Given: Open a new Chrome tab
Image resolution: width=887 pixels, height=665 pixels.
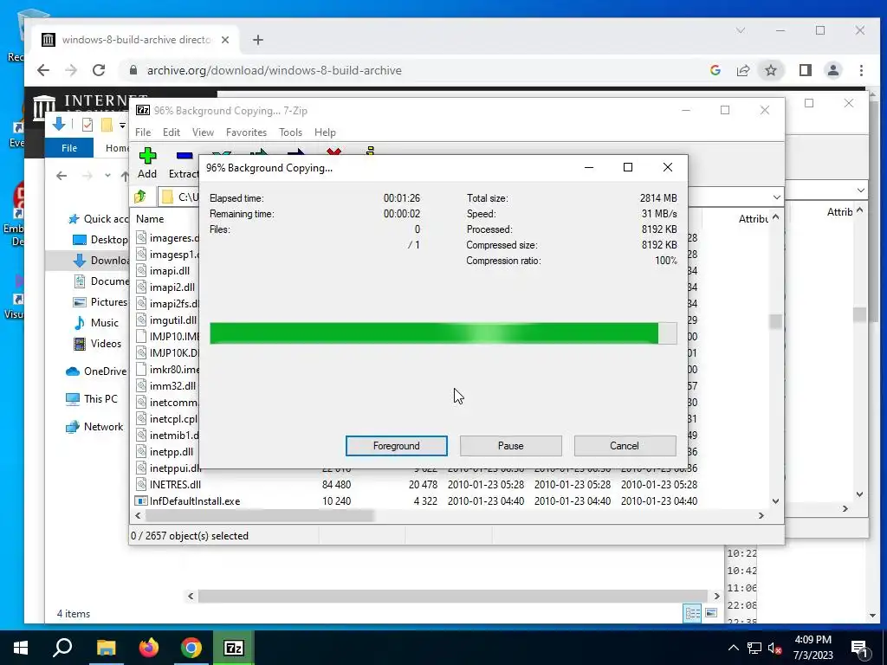Looking at the screenshot, I should [x=258, y=40].
